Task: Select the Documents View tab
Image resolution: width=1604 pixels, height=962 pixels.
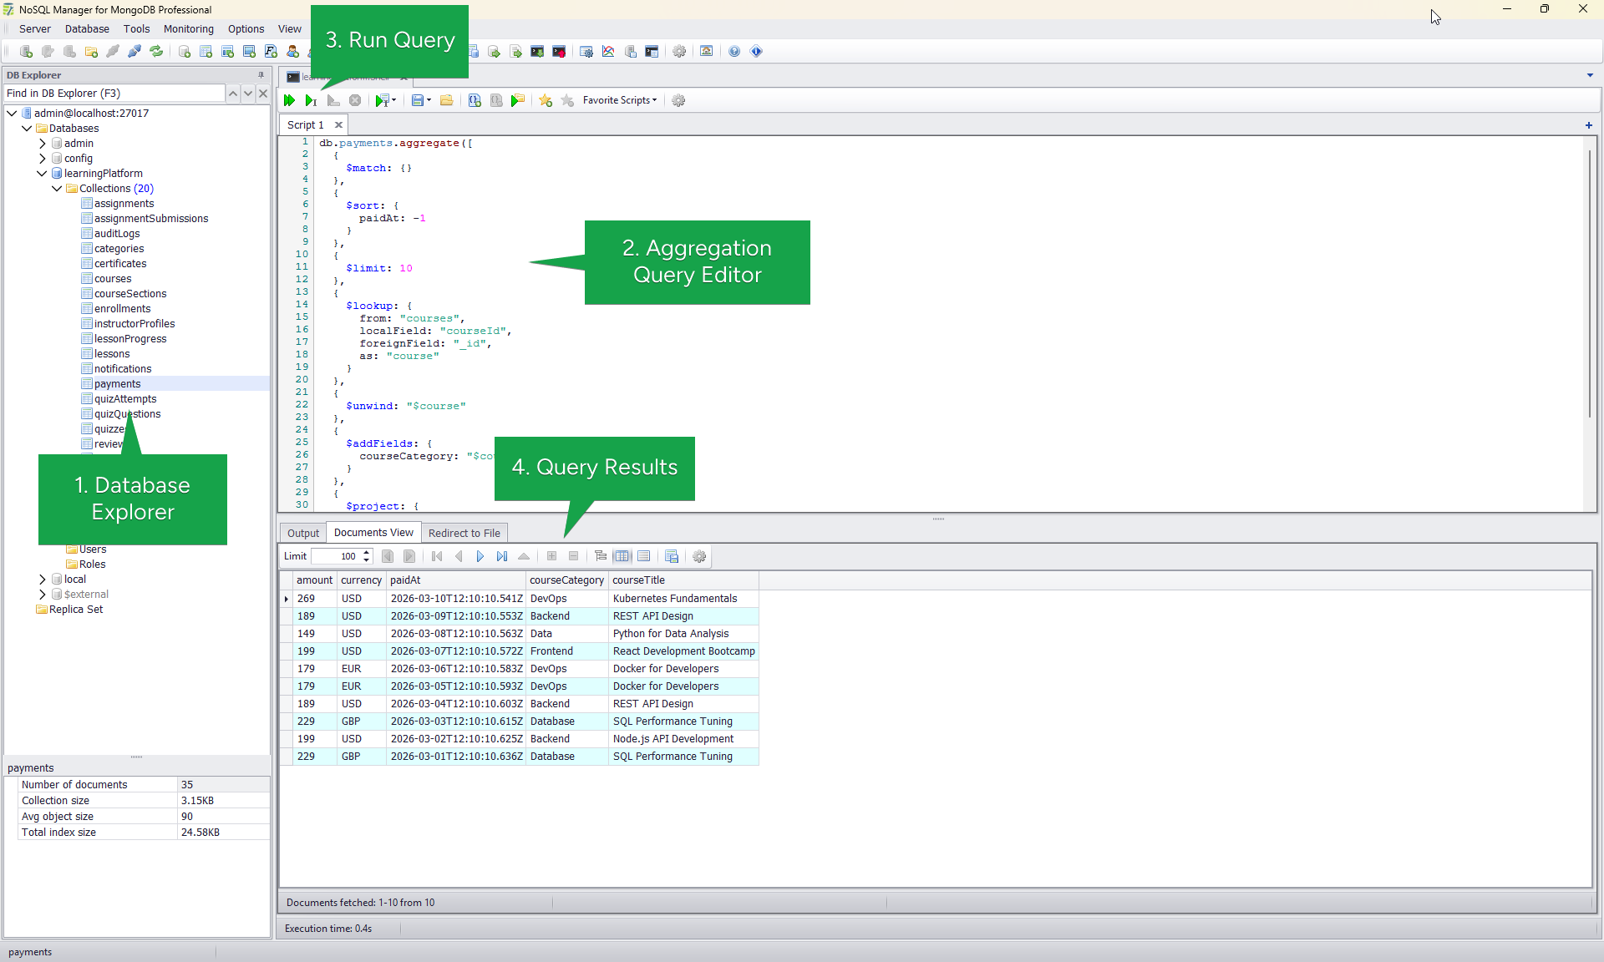Action: coord(373,533)
